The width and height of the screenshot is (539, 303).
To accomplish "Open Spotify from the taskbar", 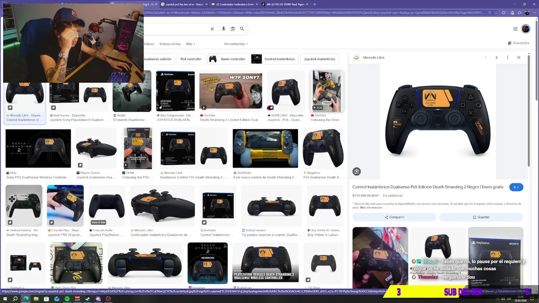I will [67, 299].
